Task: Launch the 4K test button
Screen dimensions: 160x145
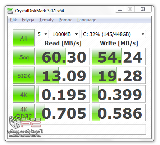Action: [24, 94]
